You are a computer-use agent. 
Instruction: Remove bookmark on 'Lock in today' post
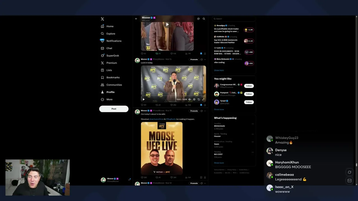(201, 105)
